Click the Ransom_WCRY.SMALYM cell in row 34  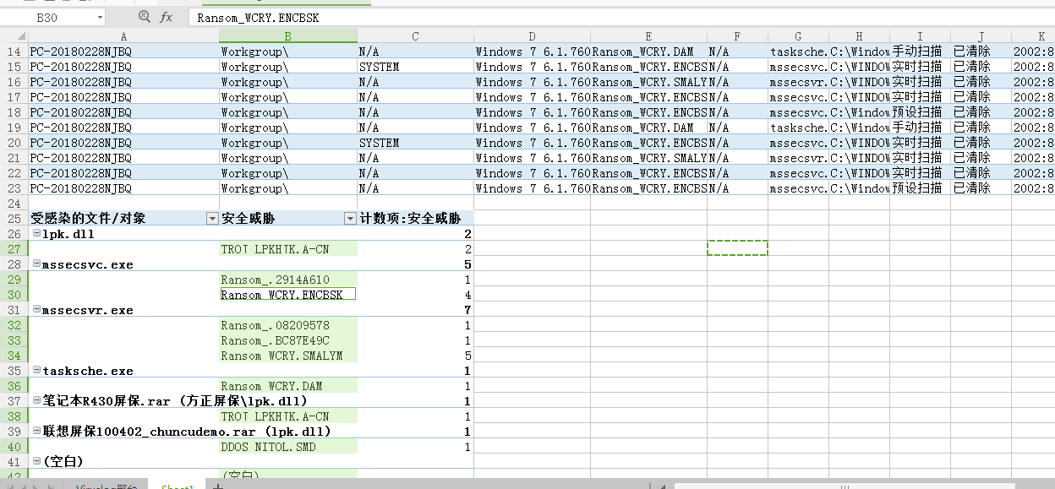tap(288, 356)
